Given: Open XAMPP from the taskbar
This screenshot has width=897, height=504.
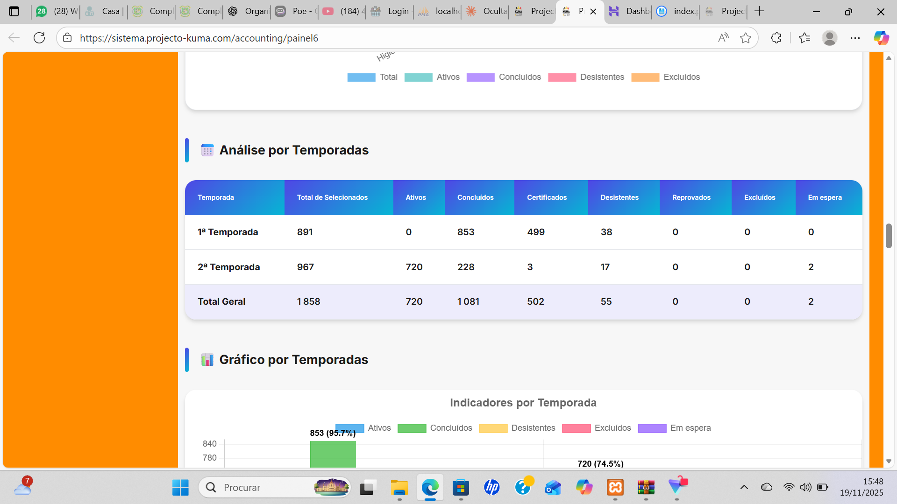Looking at the screenshot, I should [615, 487].
